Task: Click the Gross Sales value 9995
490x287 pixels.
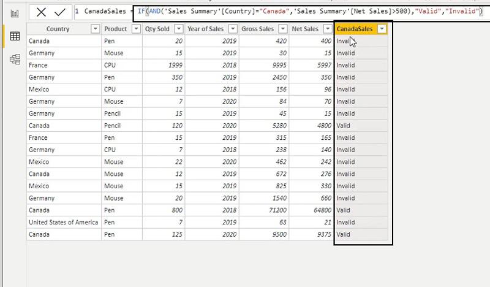Action: coord(279,65)
